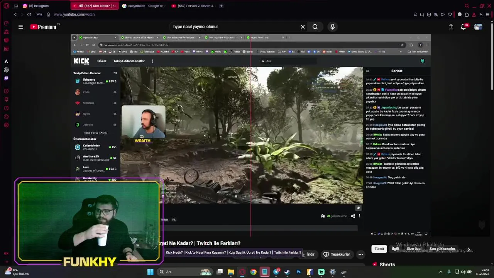
Task: Open Opera tab search magnifier
Action: tap(467, 6)
